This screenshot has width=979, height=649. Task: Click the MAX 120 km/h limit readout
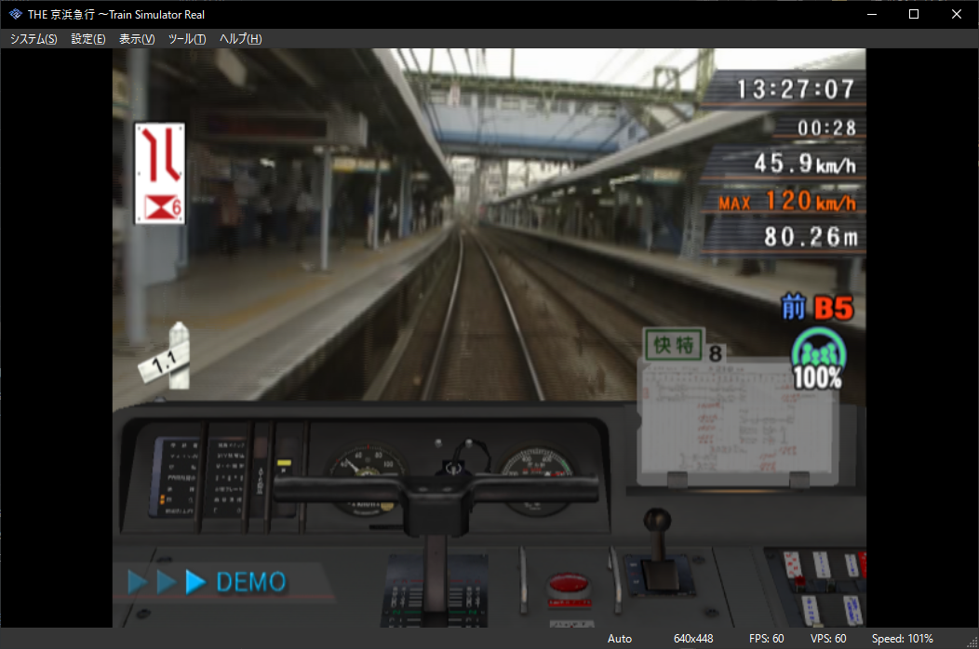pyautogui.click(x=787, y=201)
